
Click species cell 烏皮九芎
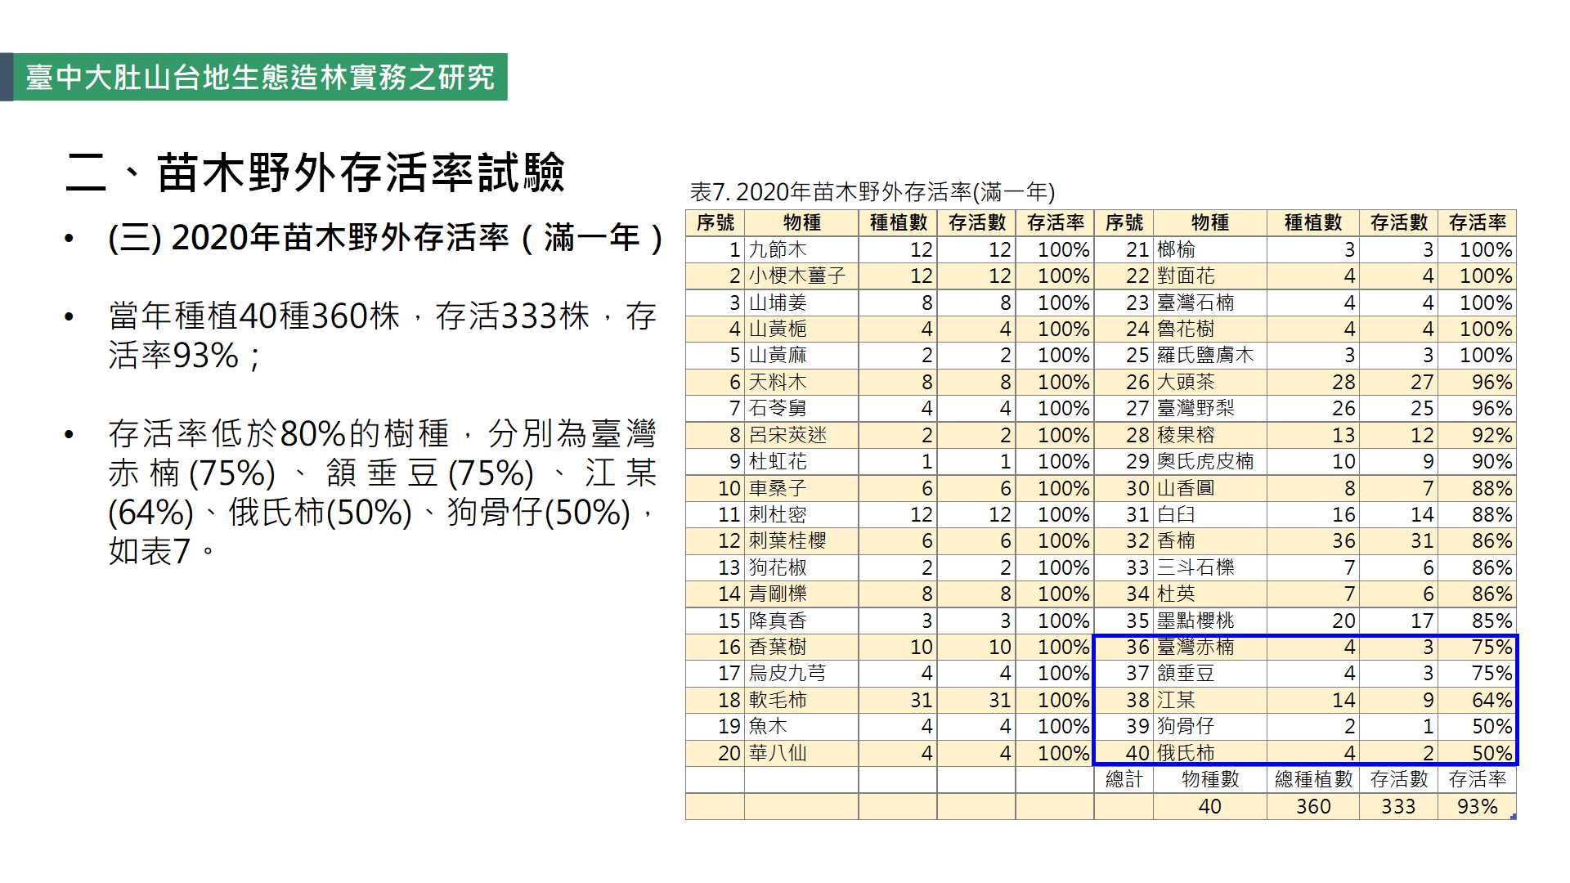[801, 673]
